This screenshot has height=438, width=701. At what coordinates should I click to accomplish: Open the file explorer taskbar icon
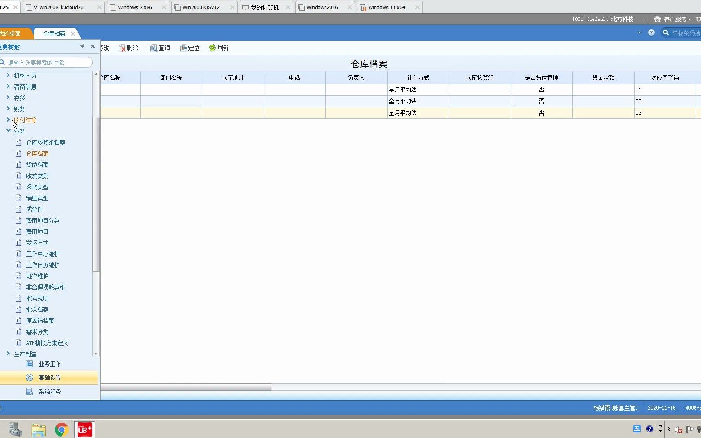[x=39, y=430]
